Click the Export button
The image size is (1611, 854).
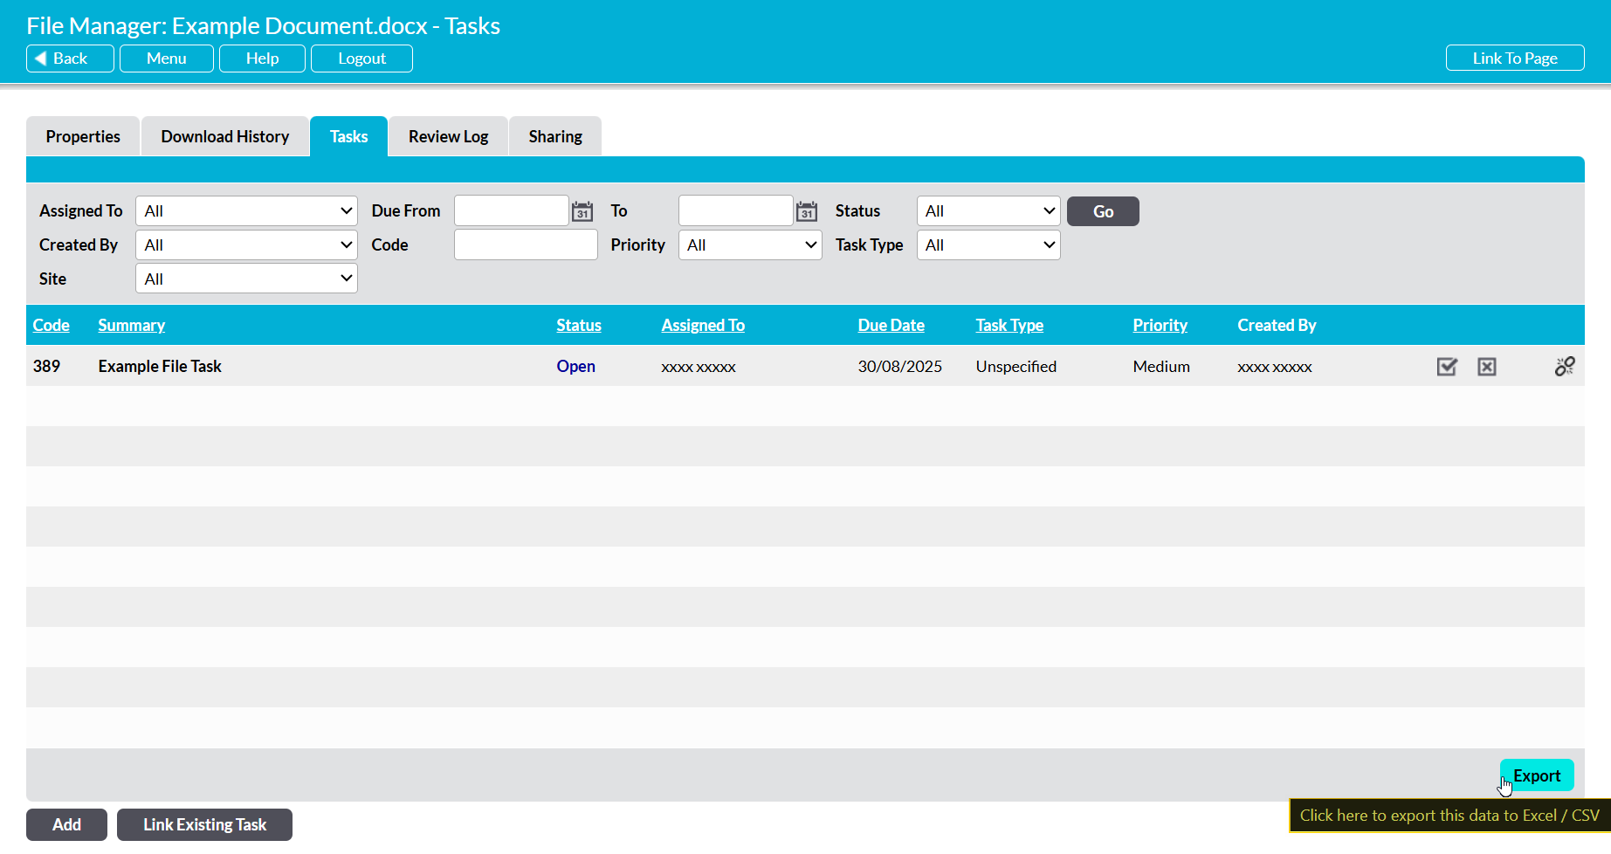click(x=1536, y=775)
